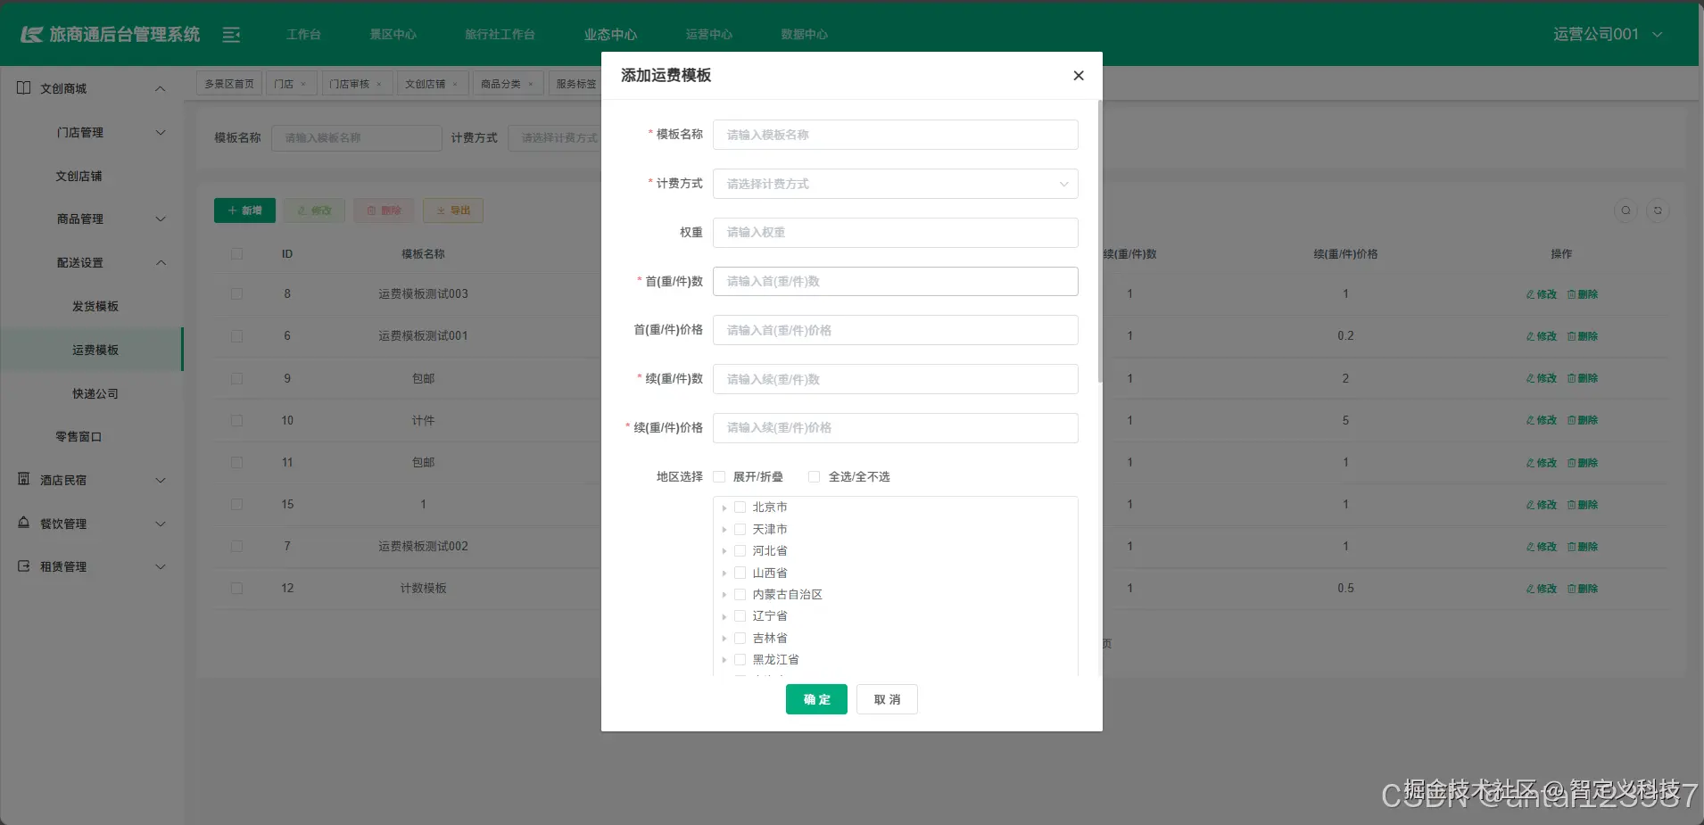The height and width of the screenshot is (825, 1704).
Task: Check the 北京市 region checkbox
Action: (740, 507)
